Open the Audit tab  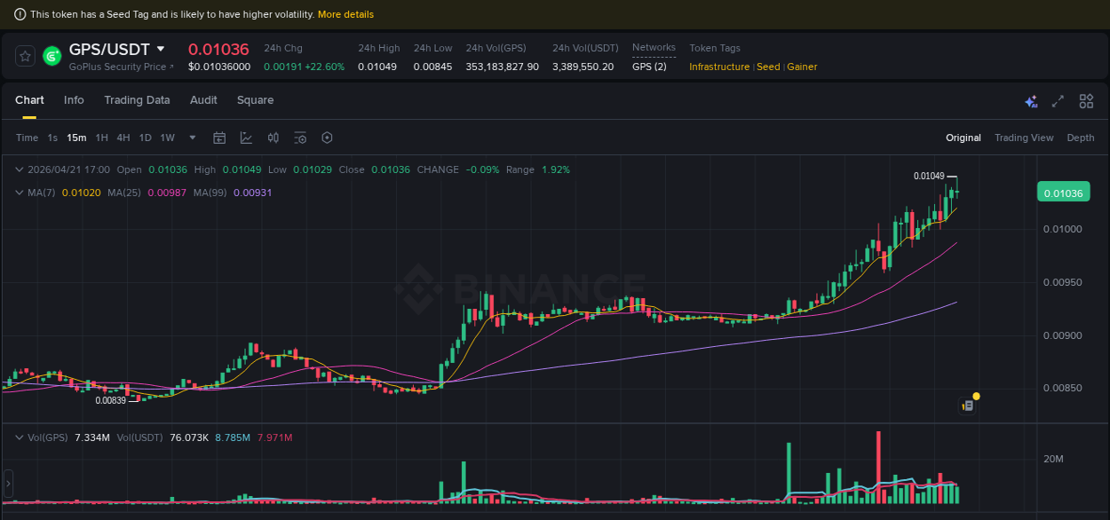(x=202, y=100)
